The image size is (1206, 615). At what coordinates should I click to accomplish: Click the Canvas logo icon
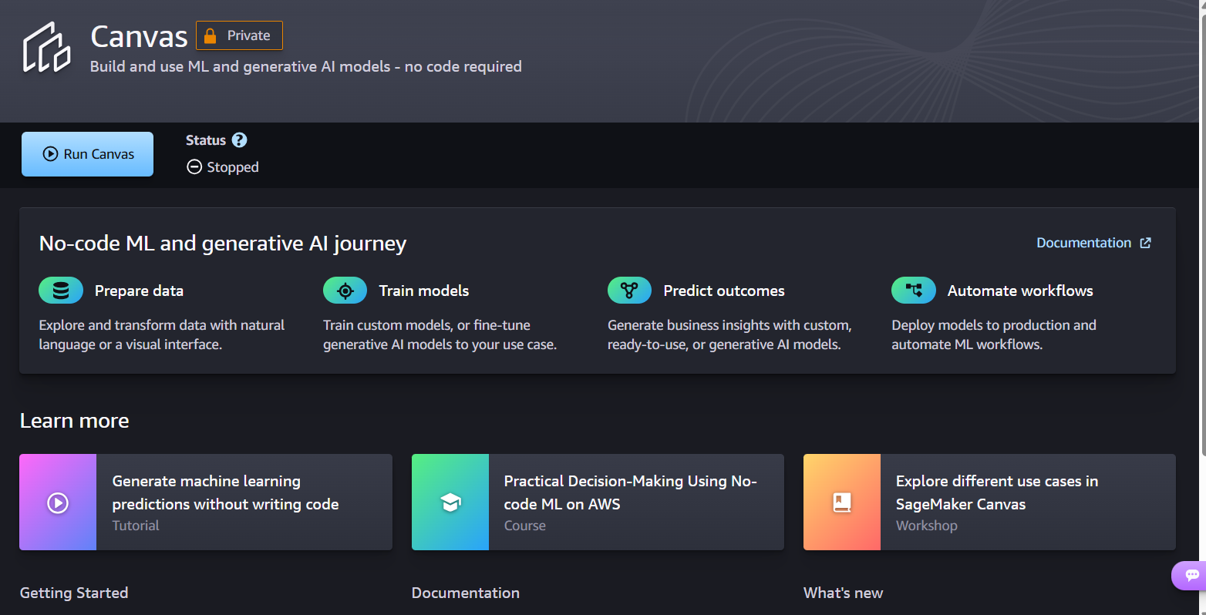tap(46, 48)
